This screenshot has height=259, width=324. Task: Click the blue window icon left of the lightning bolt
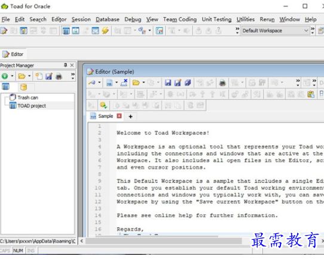95,31
